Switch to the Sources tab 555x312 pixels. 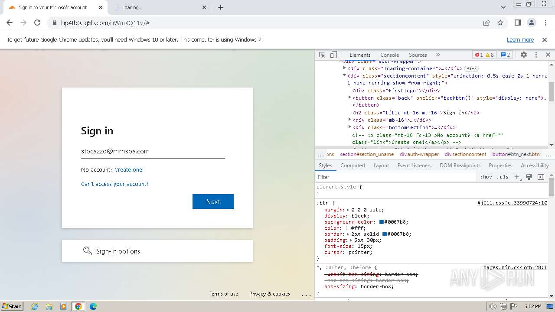pos(418,55)
